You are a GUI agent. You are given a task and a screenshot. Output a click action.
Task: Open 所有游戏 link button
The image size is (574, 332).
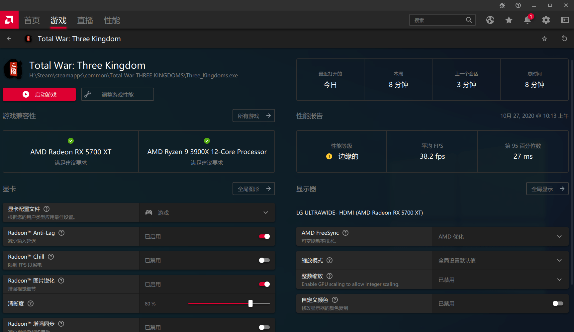254,116
